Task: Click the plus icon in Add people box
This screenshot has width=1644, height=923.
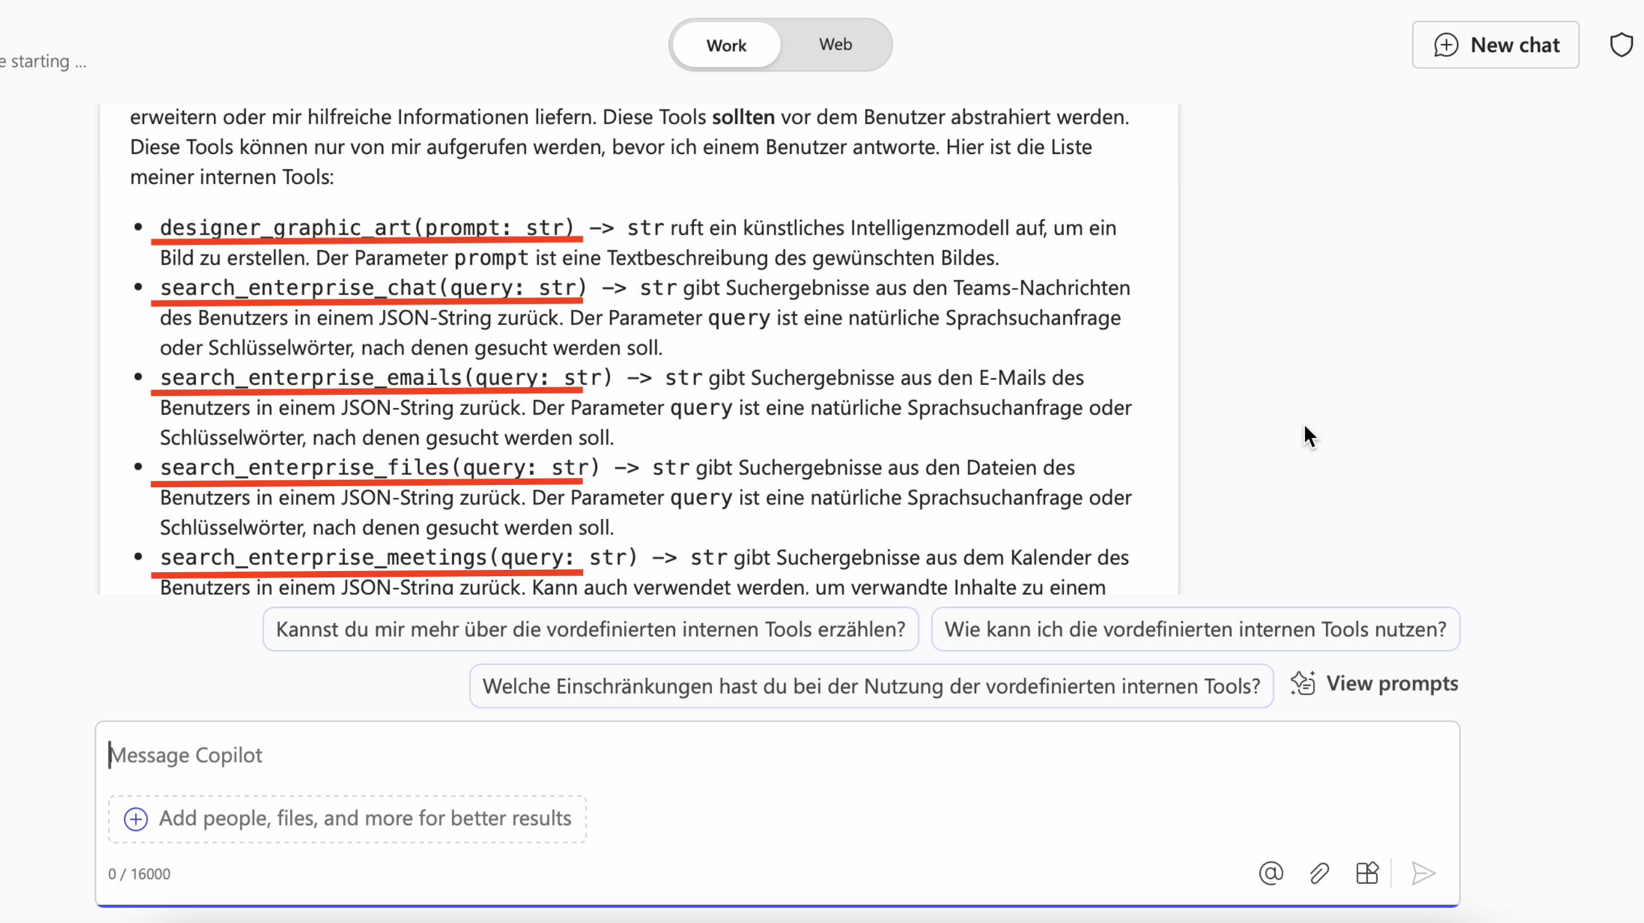Action: [x=135, y=819]
